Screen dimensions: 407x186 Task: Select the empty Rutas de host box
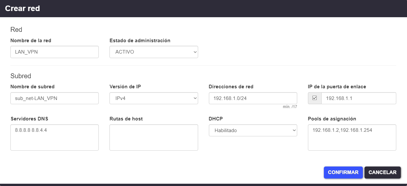pos(154,137)
